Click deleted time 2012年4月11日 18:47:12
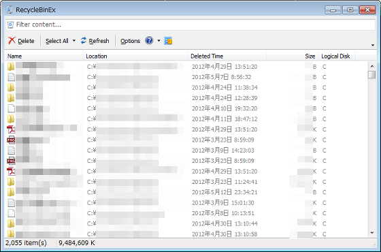 click(x=225, y=119)
